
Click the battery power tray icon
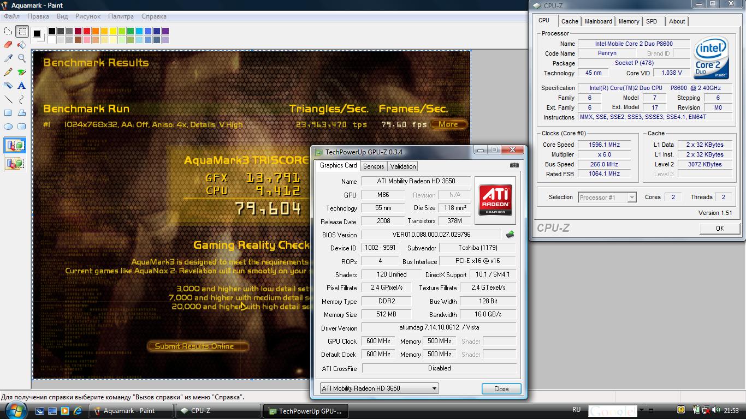pyautogui.click(x=696, y=410)
